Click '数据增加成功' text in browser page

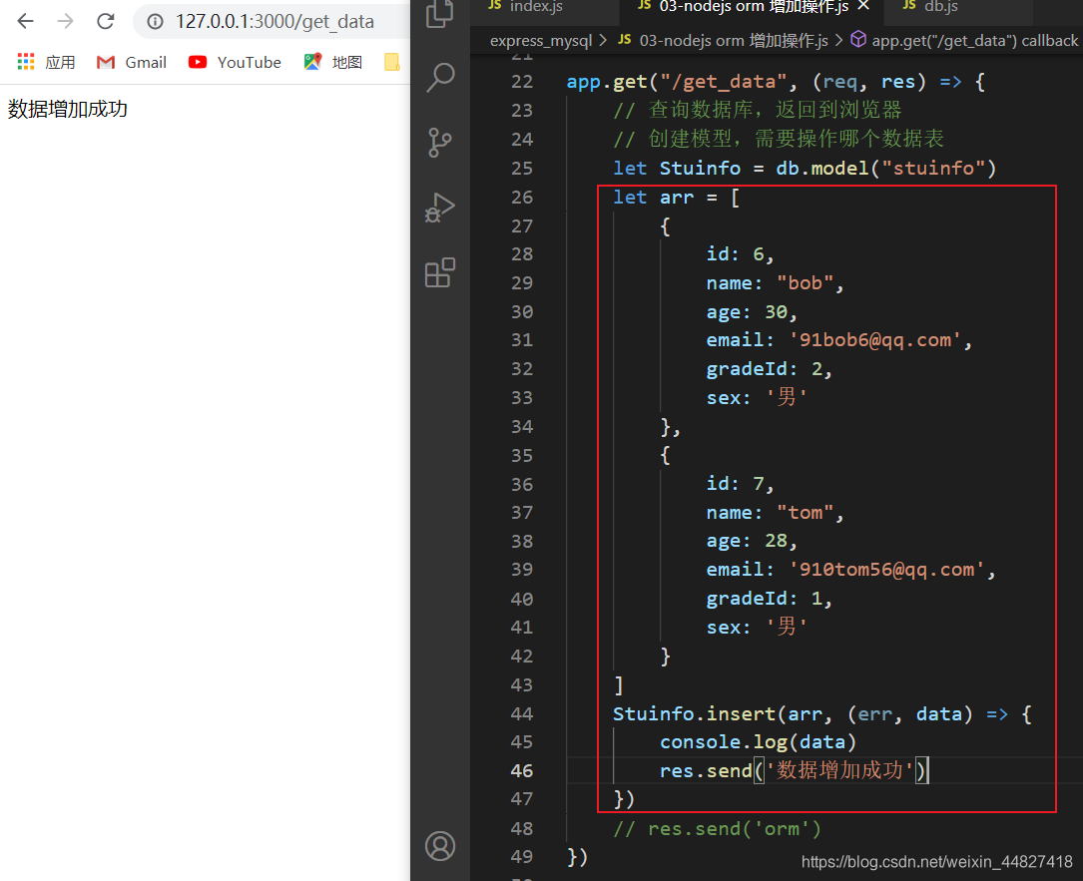68,109
